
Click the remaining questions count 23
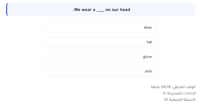pos(166,100)
